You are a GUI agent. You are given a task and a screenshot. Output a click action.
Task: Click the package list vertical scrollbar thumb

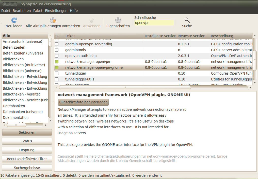[254, 60]
